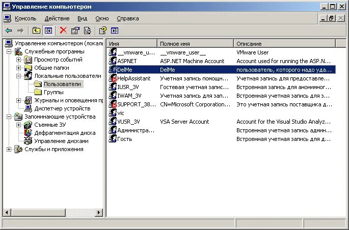The width and height of the screenshot is (349, 230).
Task: Go up one level with folder toolbar icon
Action: [x=36, y=31]
